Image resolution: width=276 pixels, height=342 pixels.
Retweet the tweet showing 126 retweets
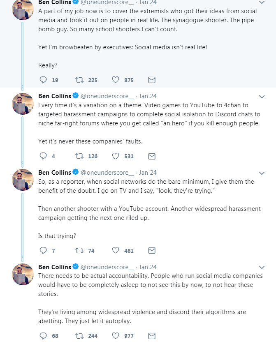pos(79,156)
